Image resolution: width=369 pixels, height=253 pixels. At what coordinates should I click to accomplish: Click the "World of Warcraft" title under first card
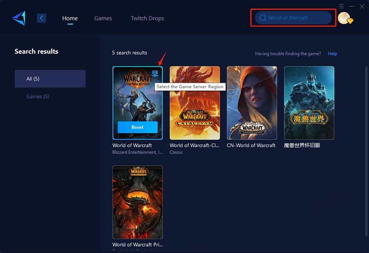132,145
